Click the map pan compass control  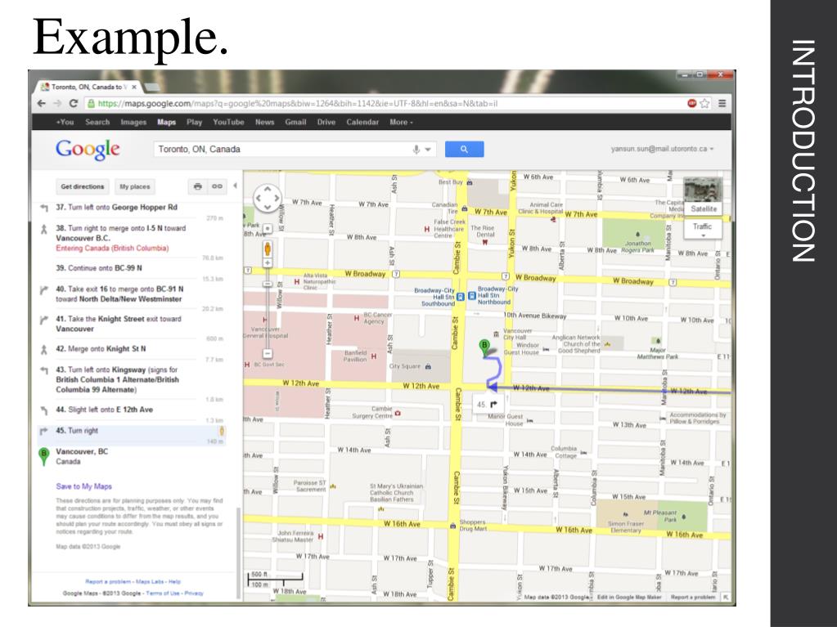268,198
